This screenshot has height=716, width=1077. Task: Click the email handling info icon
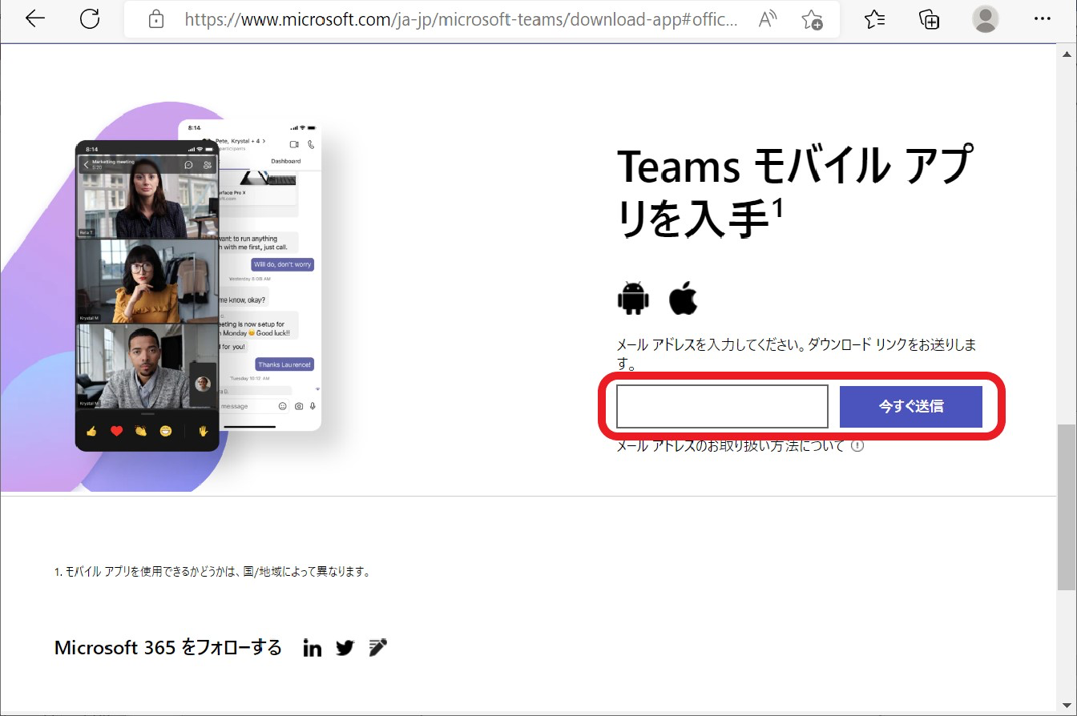857,446
